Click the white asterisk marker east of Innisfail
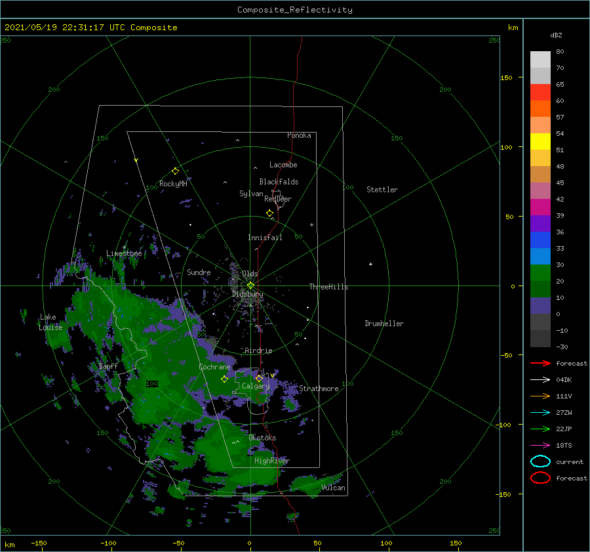The image size is (590, 552). (311, 225)
